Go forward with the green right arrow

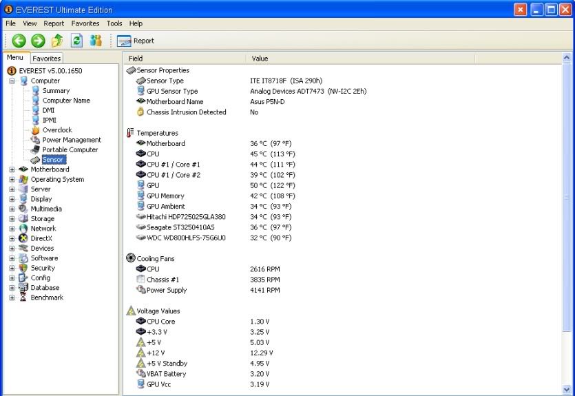tap(38, 41)
